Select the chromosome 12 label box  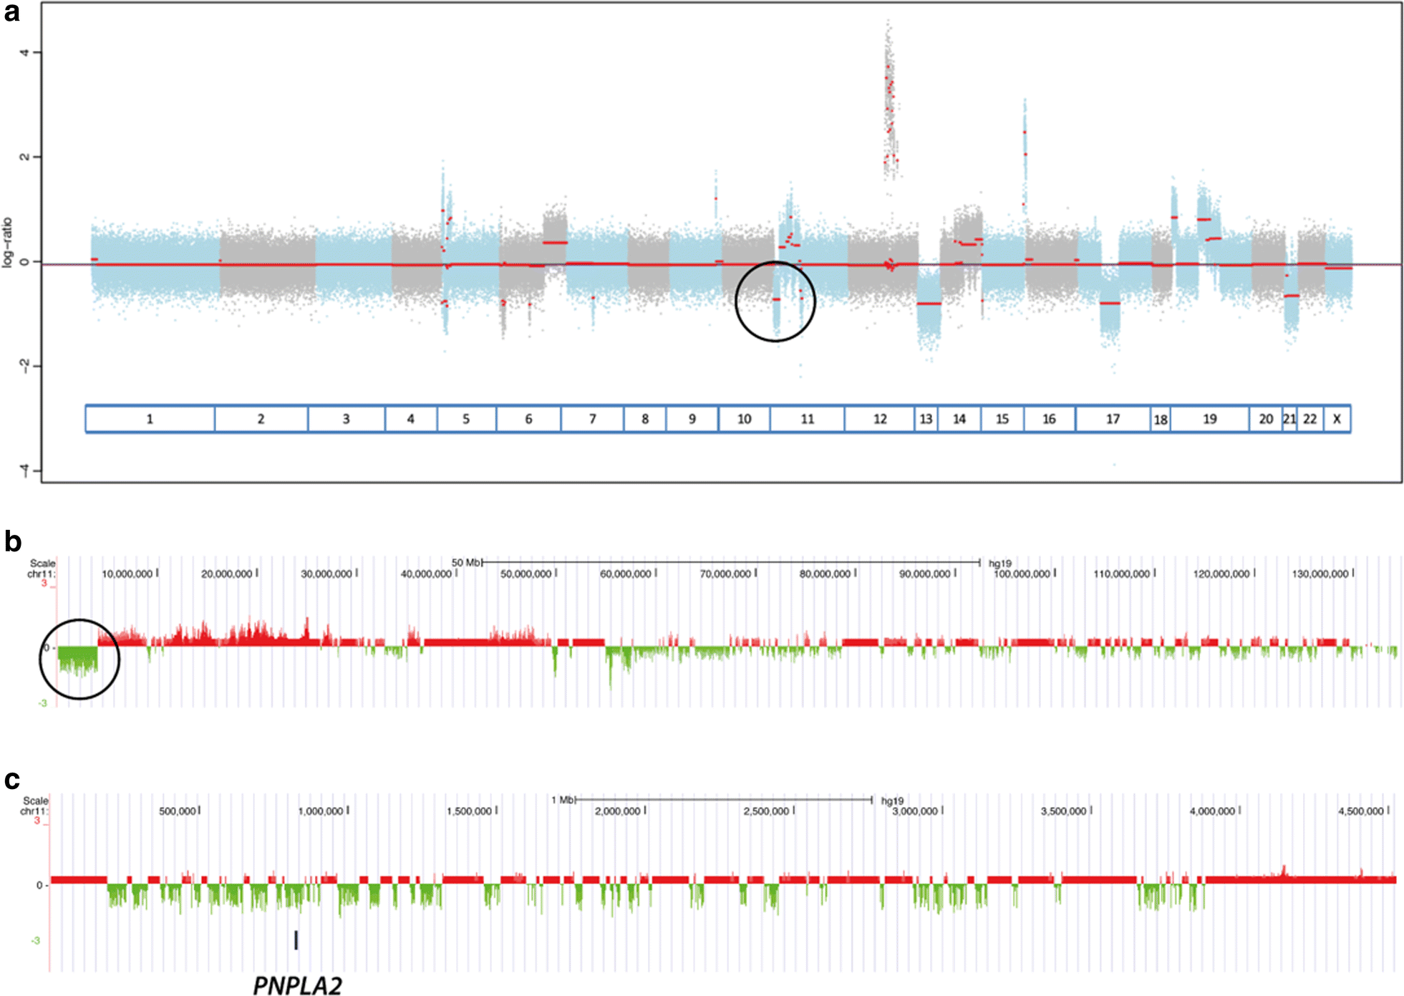pos(880,419)
